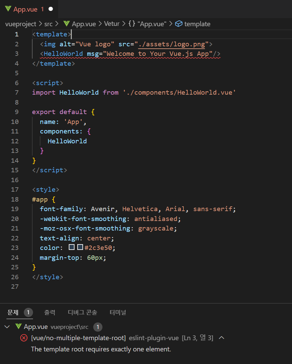The width and height of the screenshot is (292, 364).
Task: Collapse the error message with up chevron
Action: [222, 338]
